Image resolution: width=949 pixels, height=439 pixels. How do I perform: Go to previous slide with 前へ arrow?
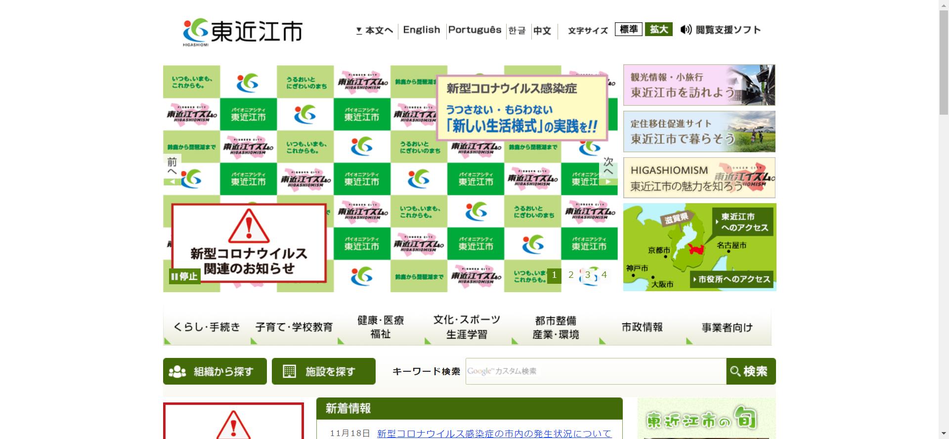click(172, 170)
